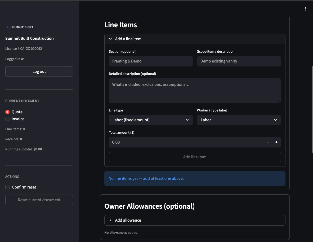Image resolution: width=313 pixels, height=242 pixels.
Task: Enable the Confirm reset checkbox
Action: (7, 187)
